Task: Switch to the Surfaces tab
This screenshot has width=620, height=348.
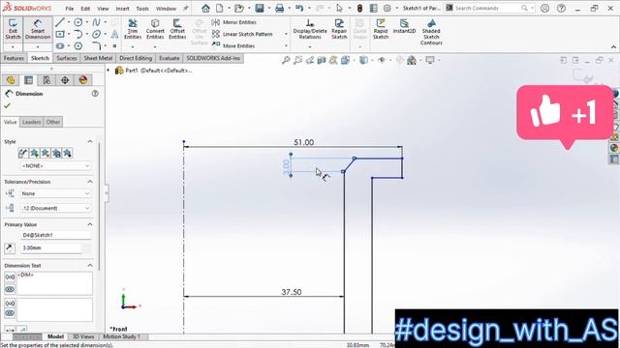Action: click(x=67, y=58)
